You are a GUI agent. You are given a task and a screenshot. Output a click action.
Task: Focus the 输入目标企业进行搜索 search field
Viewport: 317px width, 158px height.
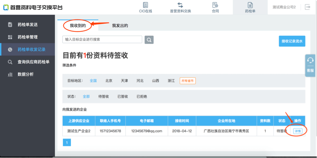point(102,39)
